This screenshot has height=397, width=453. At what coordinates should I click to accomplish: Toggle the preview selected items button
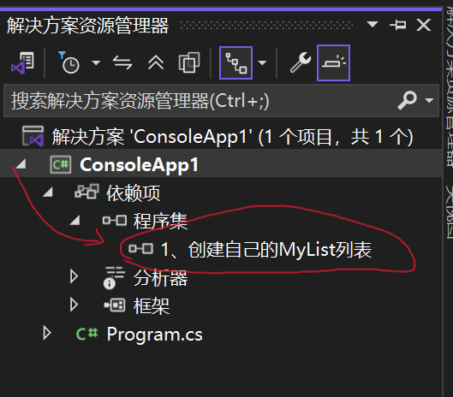(x=333, y=62)
